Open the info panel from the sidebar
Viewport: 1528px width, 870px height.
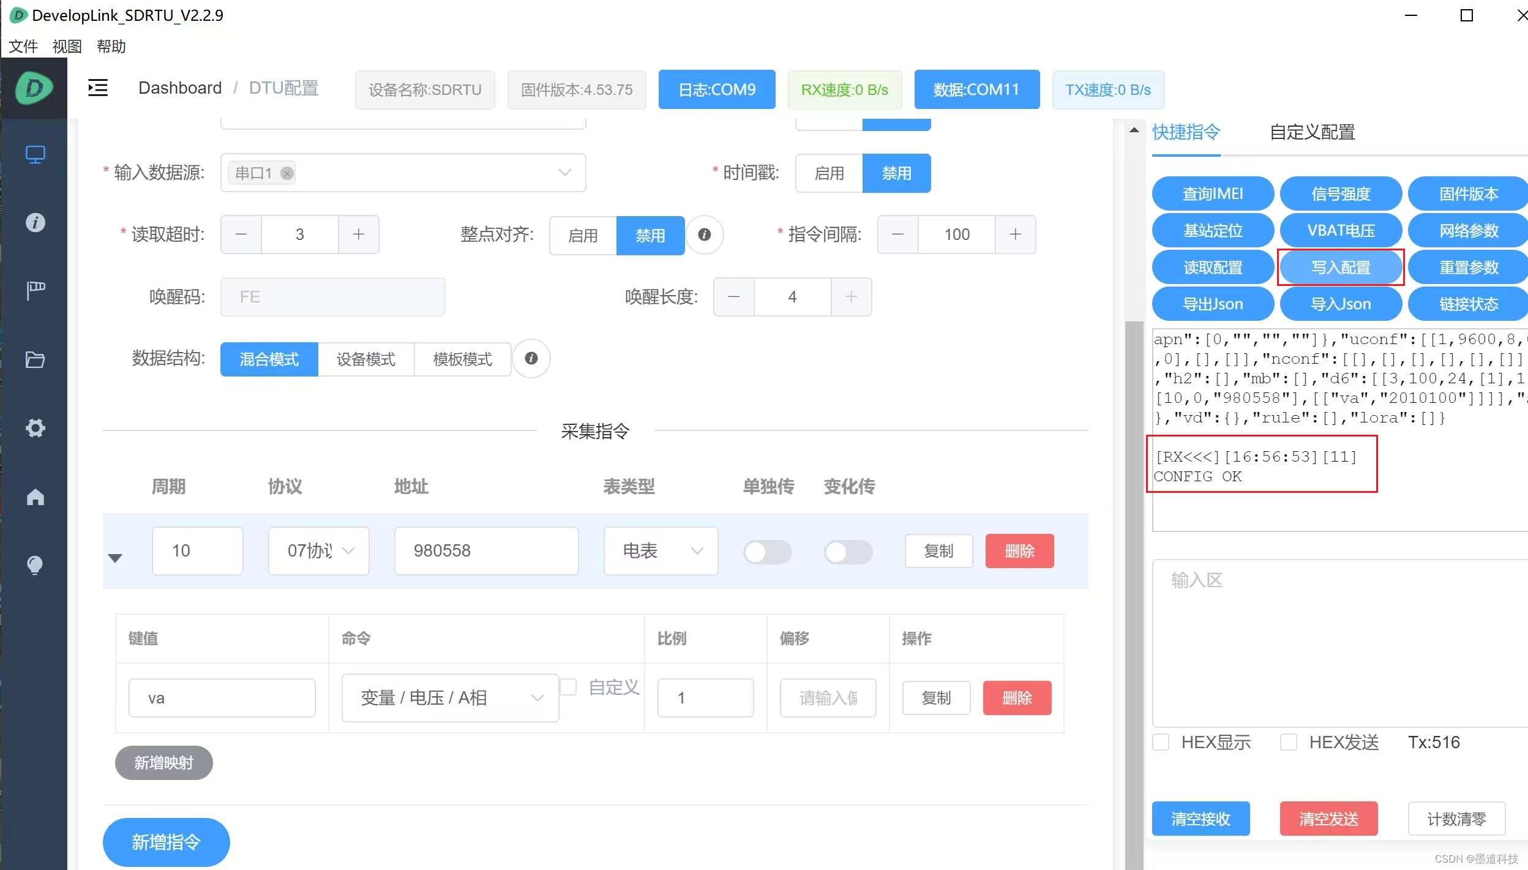[35, 222]
